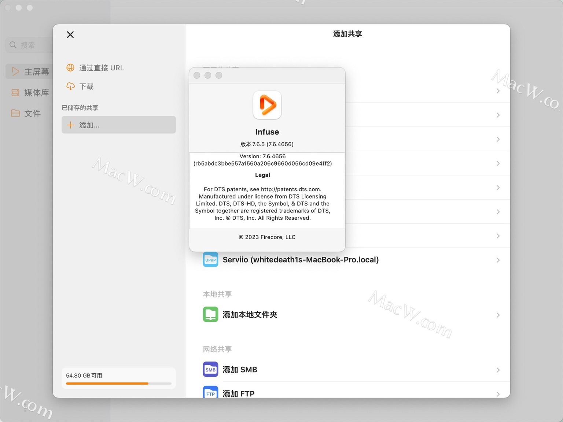Image resolution: width=563 pixels, height=422 pixels.
Task: Close the Add Share sheet with X
Action: pos(70,34)
